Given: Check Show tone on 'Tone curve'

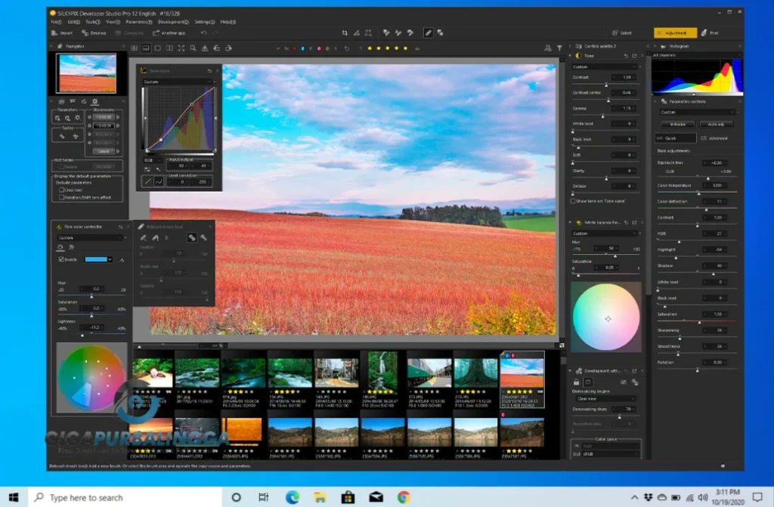Looking at the screenshot, I should point(572,201).
